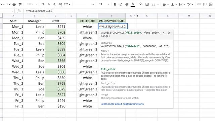The width and height of the screenshot is (215, 121).
Task: Select the $566 profit cell
Action: click(55, 61)
